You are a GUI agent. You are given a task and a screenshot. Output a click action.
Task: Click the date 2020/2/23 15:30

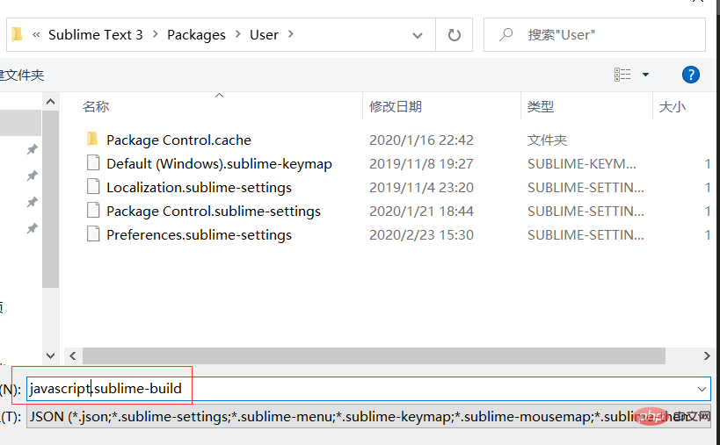[x=421, y=235]
